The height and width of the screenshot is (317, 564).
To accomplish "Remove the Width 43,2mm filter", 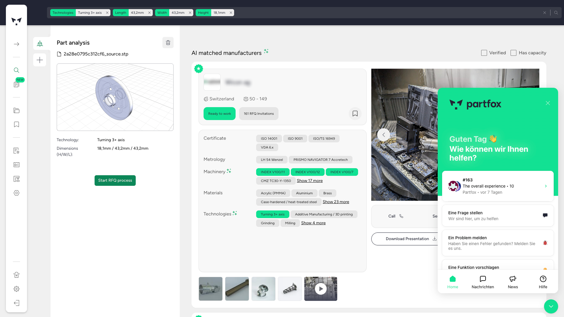I will (x=190, y=13).
